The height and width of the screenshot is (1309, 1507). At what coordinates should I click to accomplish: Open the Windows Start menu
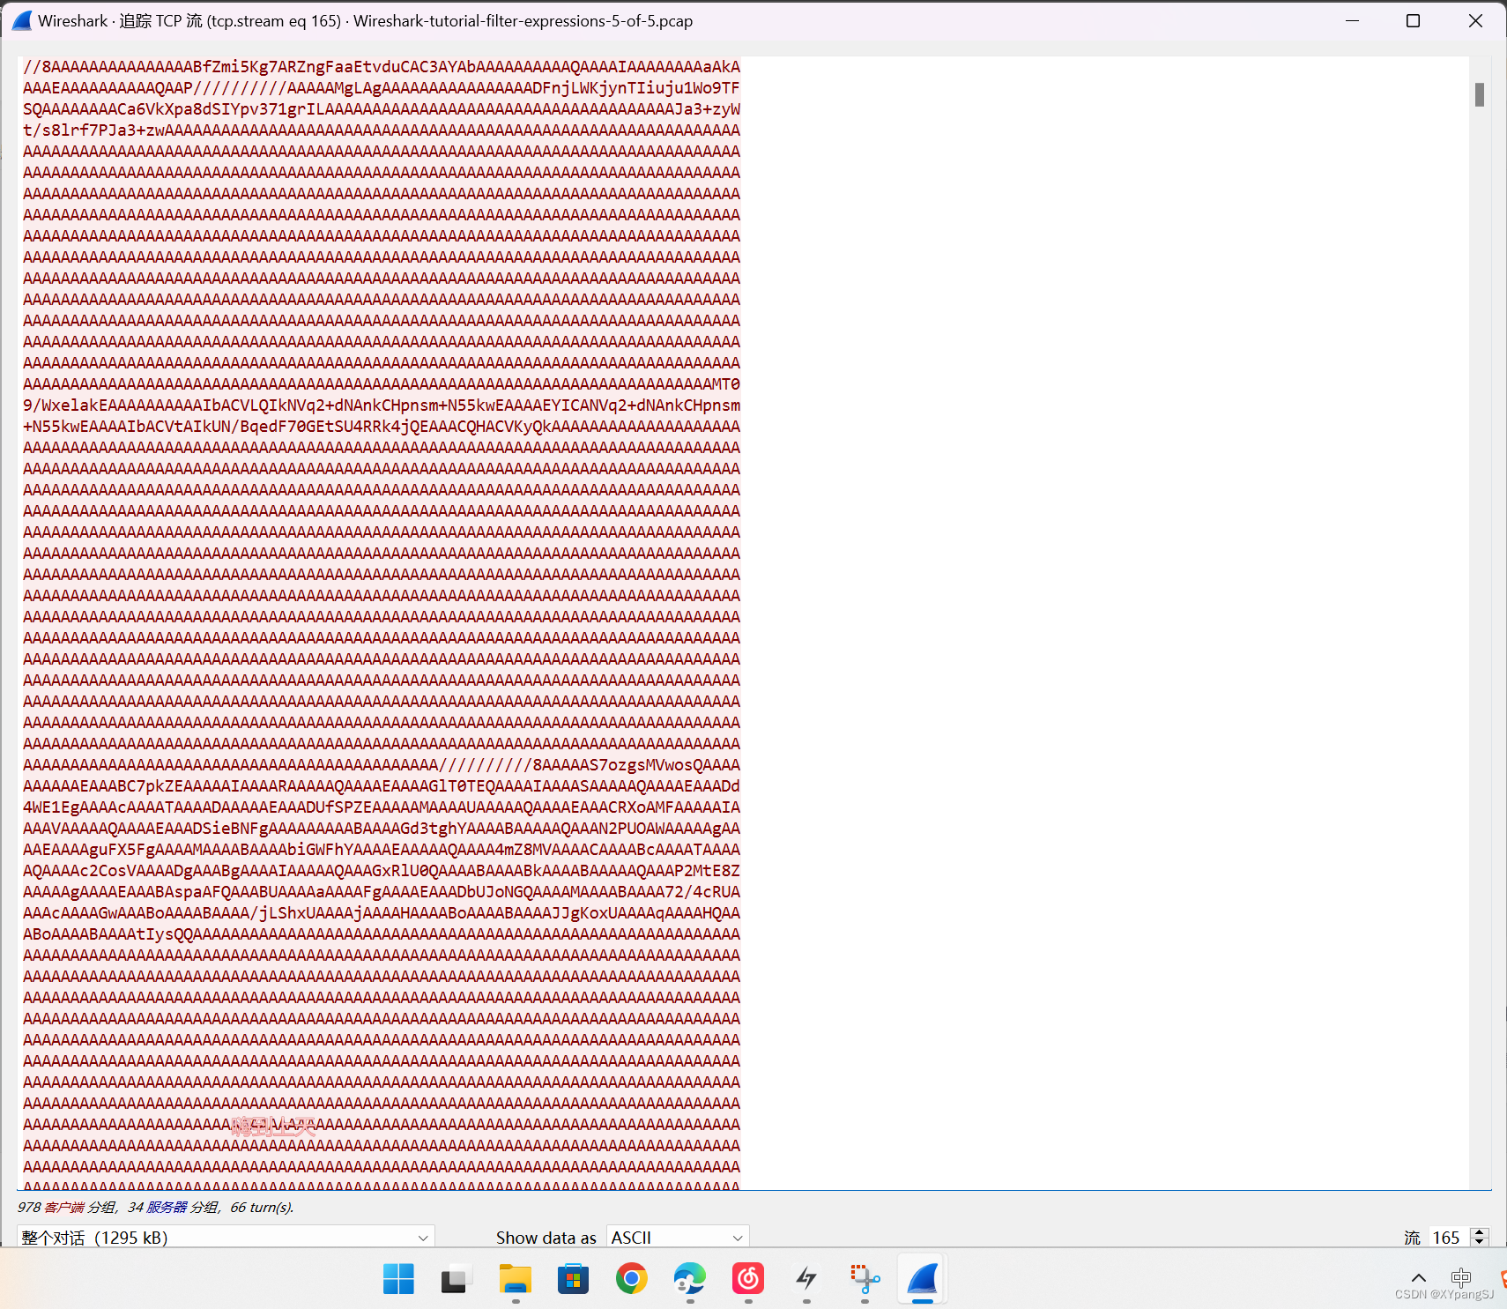[x=398, y=1278]
